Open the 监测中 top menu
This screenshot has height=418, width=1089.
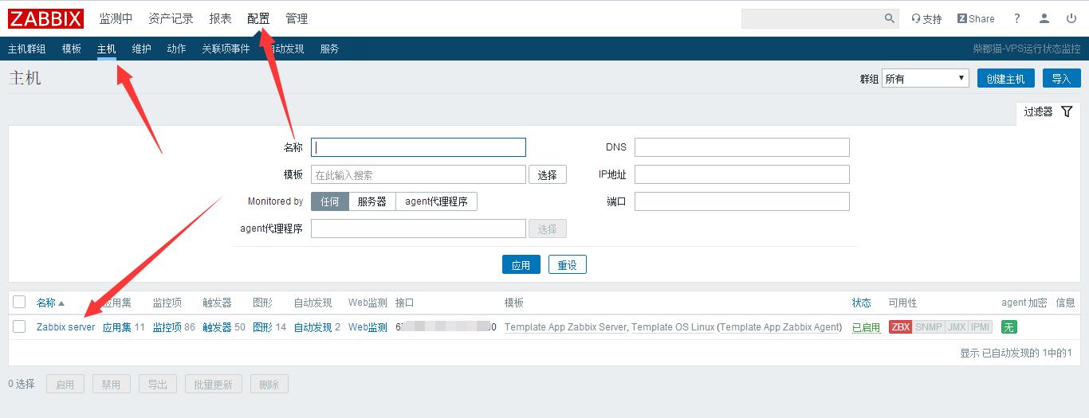[x=116, y=18]
